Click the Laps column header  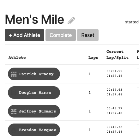point(93,57)
